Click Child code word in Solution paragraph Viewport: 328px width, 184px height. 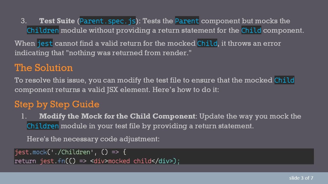point(284,80)
